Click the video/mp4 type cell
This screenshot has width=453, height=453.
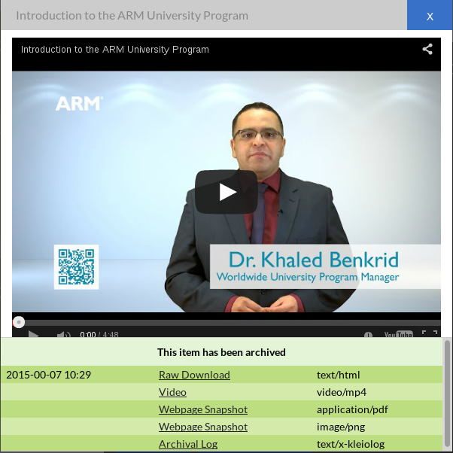tap(342, 392)
